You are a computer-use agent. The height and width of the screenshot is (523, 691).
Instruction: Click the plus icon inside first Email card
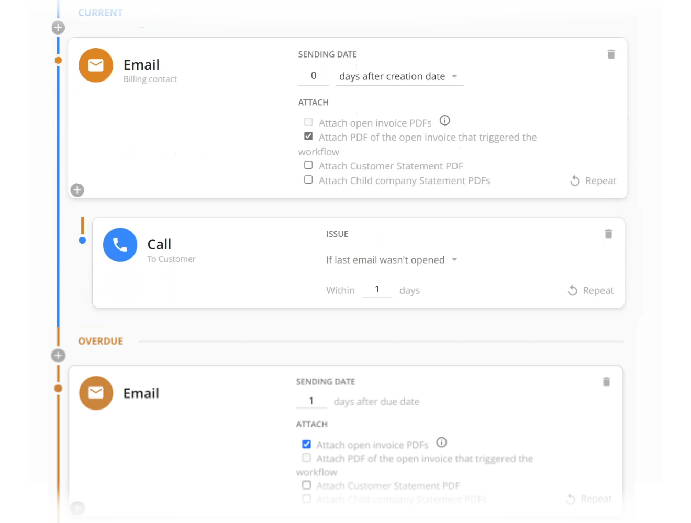(x=77, y=190)
